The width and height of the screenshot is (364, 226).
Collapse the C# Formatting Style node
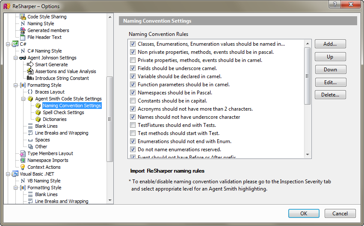pyautogui.click(x=15, y=85)
